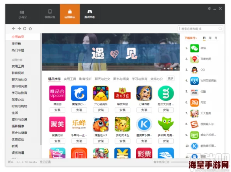Viewport: 231px width, 172px height.
Task: Install 多邻国 with 安装 button
Action: coord(166,141)
